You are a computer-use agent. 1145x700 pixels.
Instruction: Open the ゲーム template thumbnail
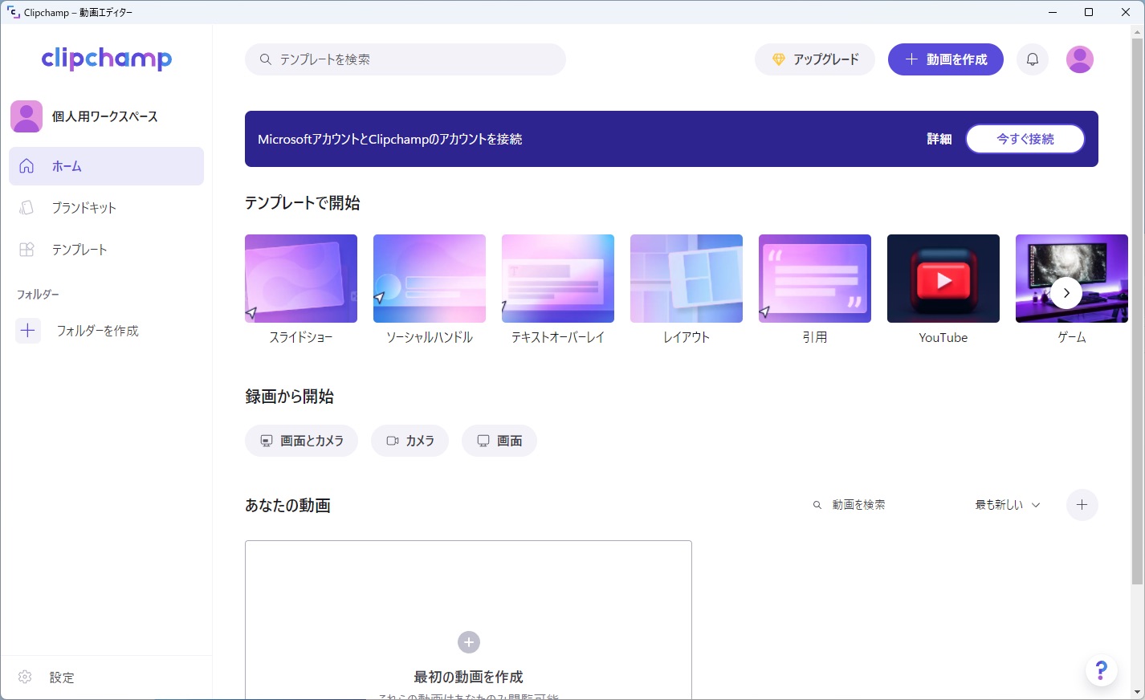point(1072,279)
